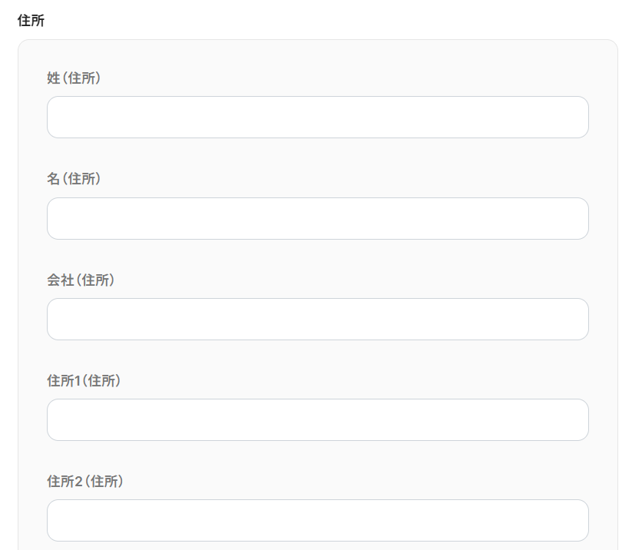Screen dimensions: 642x550
Task: Click the text box under 住所1（住所）
Action: pyautogui.click(x=317, y=420)
